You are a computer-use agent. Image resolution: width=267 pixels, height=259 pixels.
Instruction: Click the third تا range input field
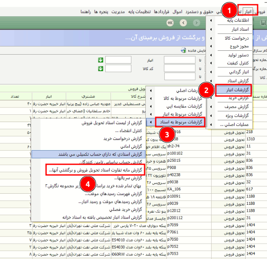180,76
